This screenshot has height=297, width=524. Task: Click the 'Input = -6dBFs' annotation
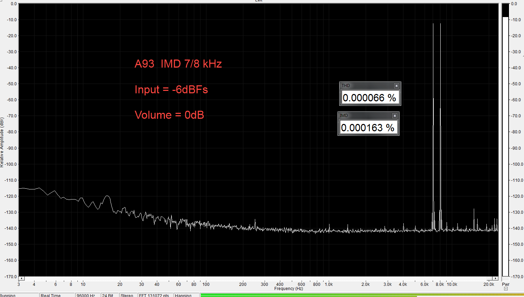click(x=171, y=89)
